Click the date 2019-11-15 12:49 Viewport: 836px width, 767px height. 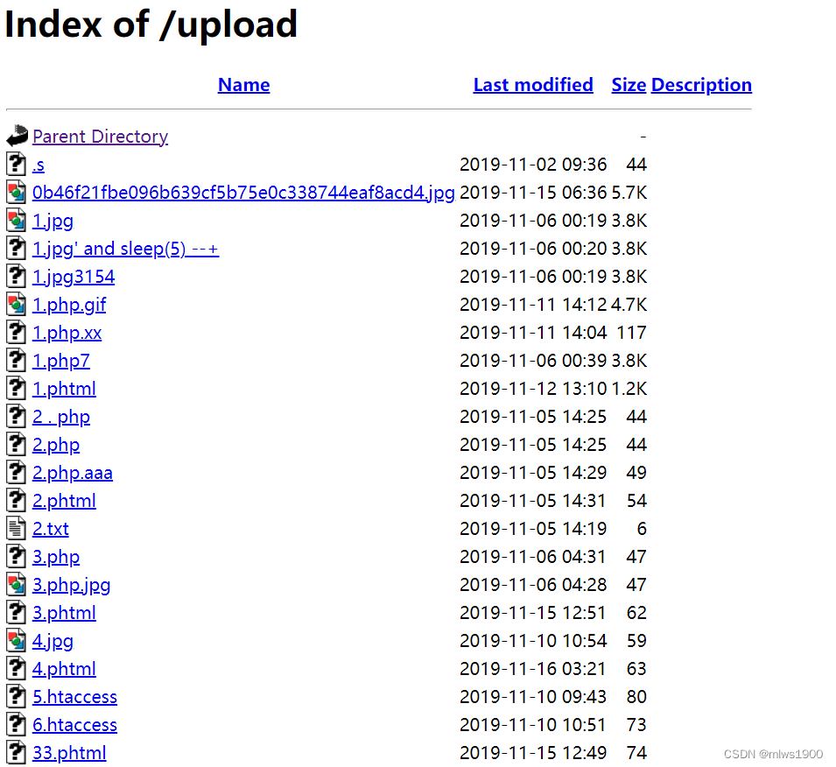pos(533,753)
